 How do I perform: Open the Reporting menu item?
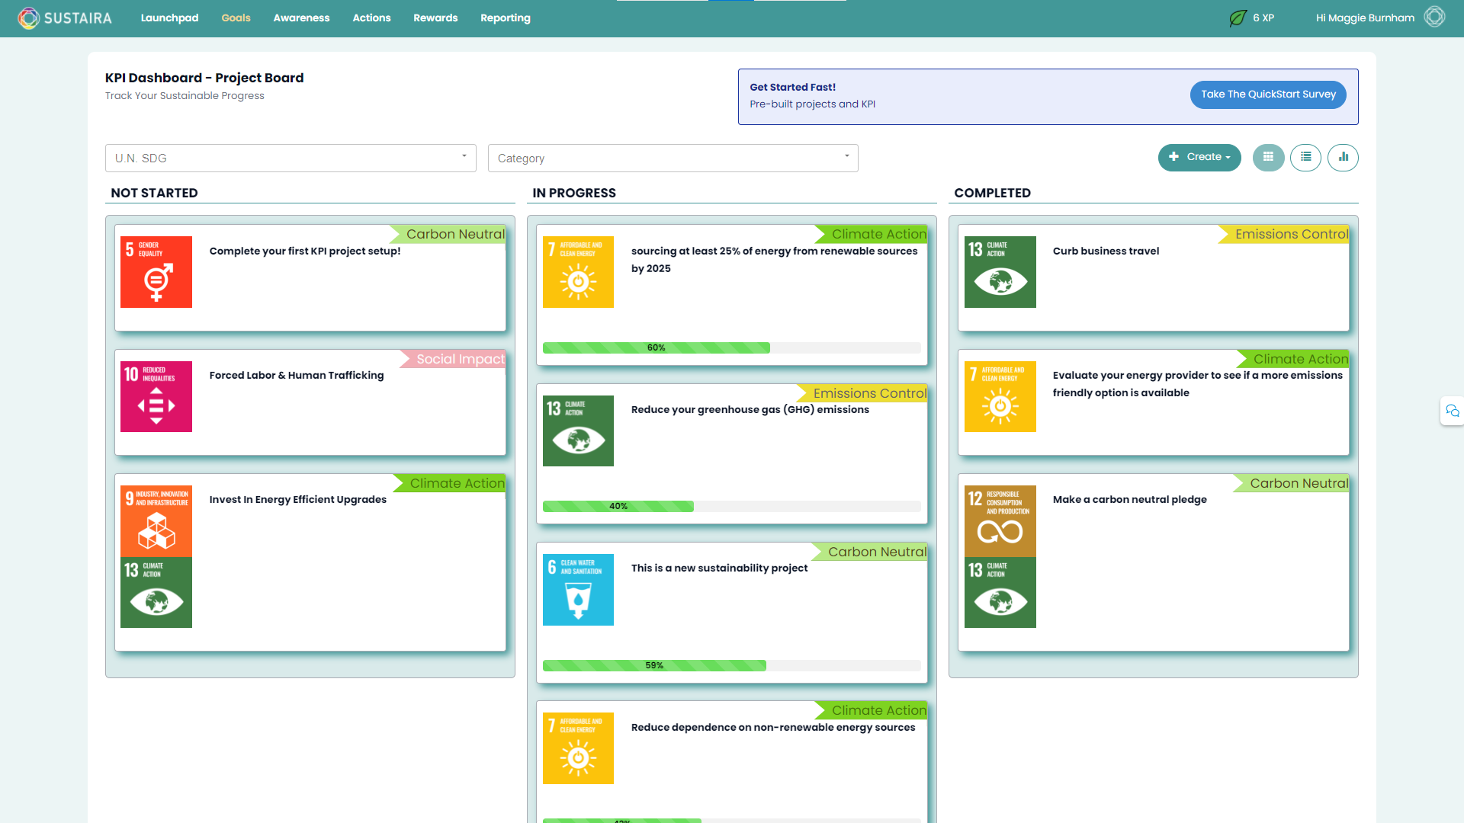click(x=505, y=18)
